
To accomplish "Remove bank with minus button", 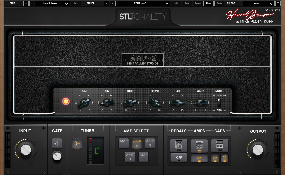I will pyautogui.click(x=32, y=3).
